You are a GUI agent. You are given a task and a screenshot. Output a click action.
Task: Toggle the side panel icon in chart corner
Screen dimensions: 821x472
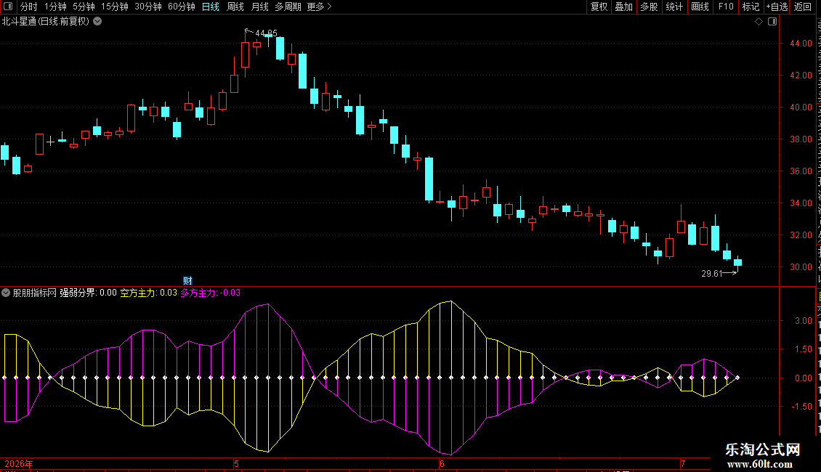[x=772, y=22]
